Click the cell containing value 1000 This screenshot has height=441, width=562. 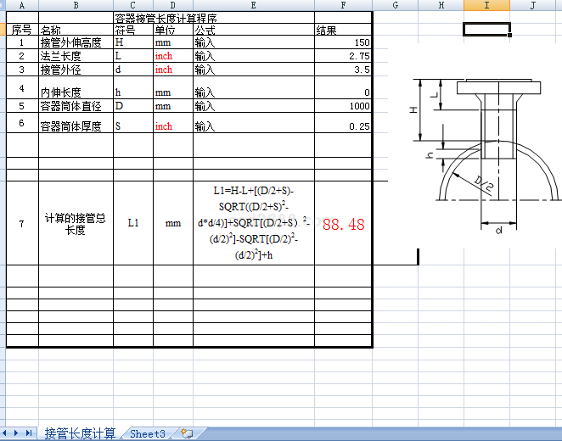coord(343,106)
